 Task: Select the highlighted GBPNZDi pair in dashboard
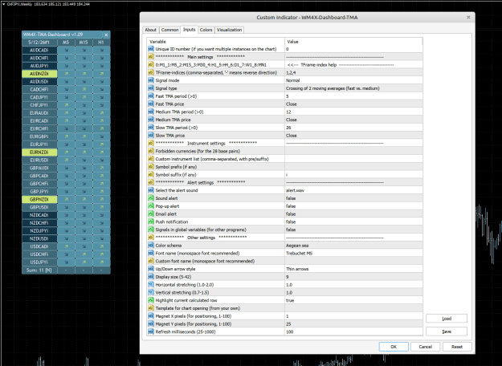(39, 199)
